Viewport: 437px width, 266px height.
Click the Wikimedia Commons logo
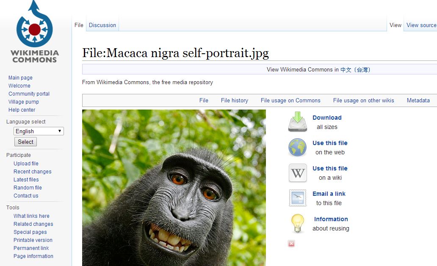(34, 32)
